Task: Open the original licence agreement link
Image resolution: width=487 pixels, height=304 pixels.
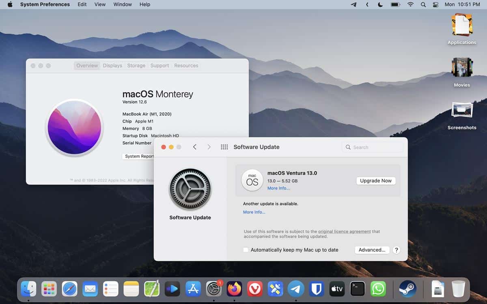Action: click(344, 231)
